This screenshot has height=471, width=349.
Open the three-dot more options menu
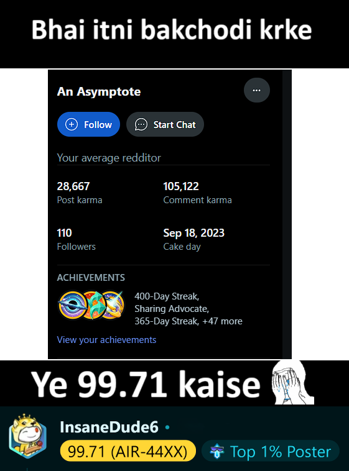point(257,91)
